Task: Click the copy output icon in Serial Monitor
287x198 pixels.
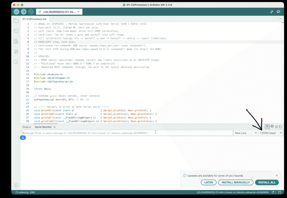Action: [x=280, y=127]
